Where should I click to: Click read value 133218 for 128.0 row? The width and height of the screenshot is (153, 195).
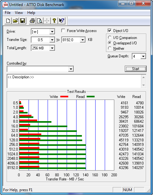[x=138, y=140]
